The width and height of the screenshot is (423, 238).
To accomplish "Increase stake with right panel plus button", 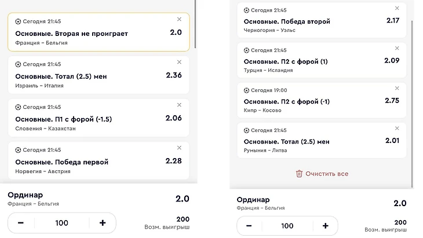I will pos(326,226).
